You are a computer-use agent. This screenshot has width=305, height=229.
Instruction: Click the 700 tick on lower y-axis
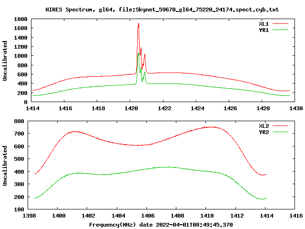[19, 134]
